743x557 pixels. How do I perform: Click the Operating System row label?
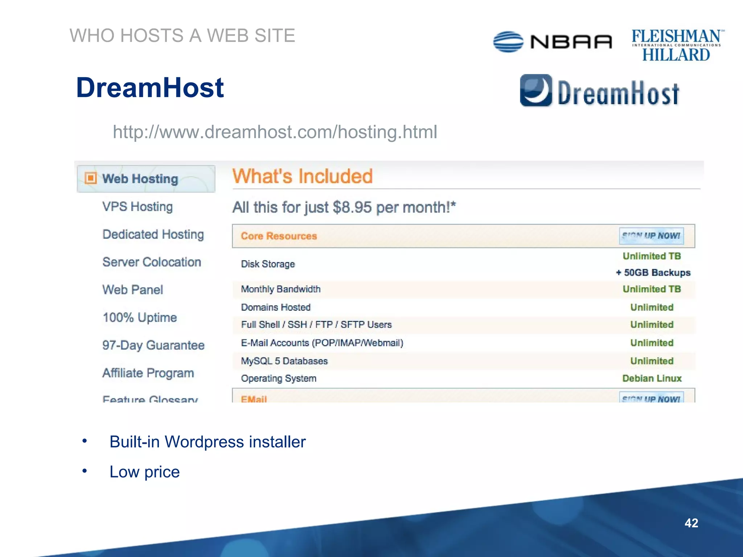(279, 378)
